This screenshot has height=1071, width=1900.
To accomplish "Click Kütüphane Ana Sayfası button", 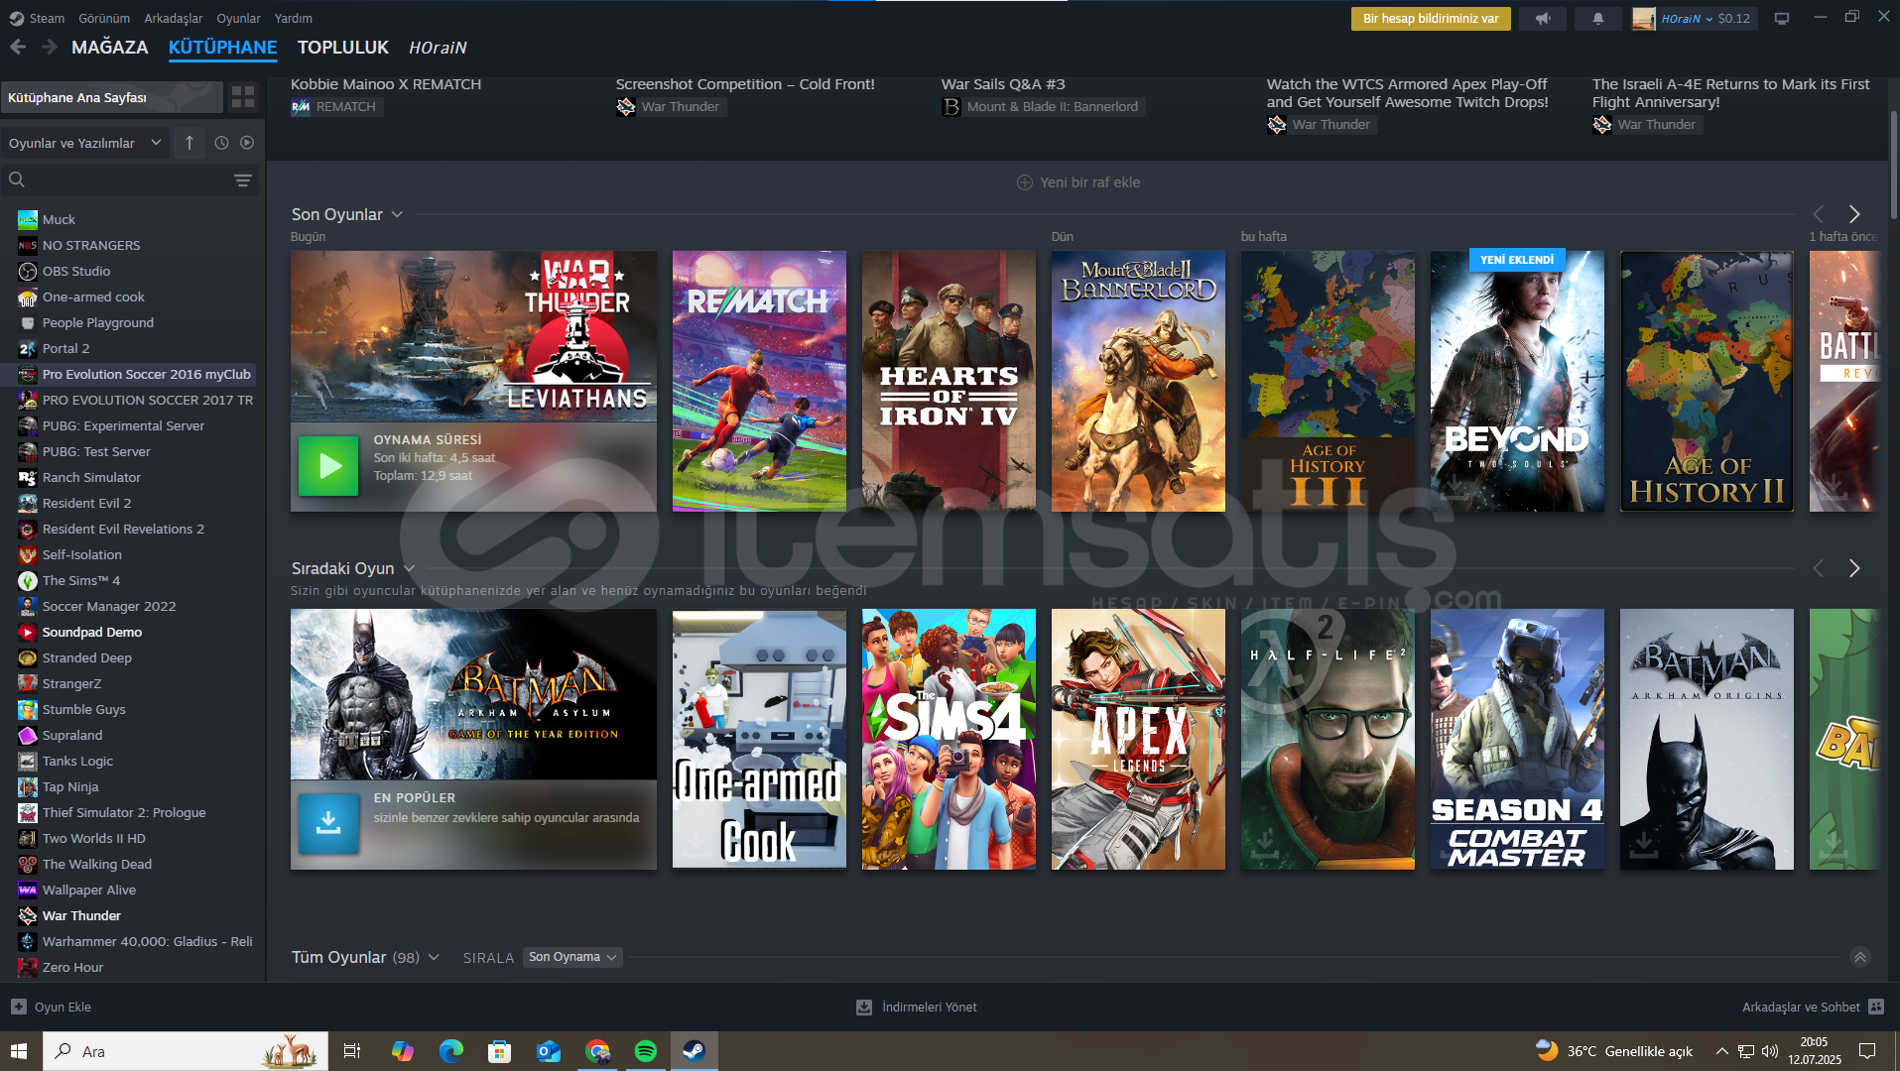I will [x=112, y=97].
